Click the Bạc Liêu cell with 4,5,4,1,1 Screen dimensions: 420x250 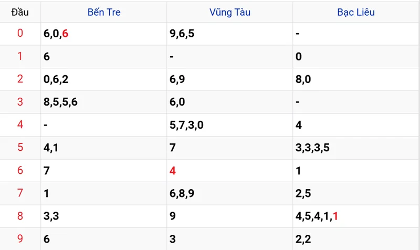click(317, 216)
